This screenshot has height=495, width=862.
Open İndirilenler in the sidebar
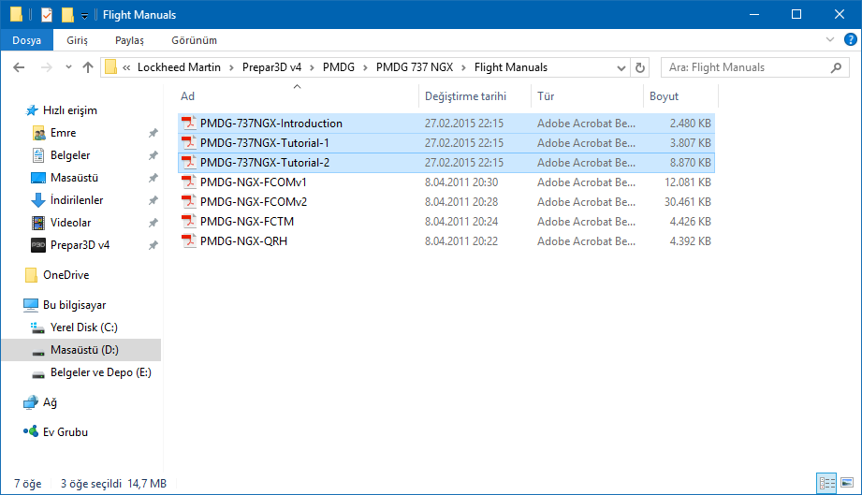pyautogui.click(x=77, y=200)
